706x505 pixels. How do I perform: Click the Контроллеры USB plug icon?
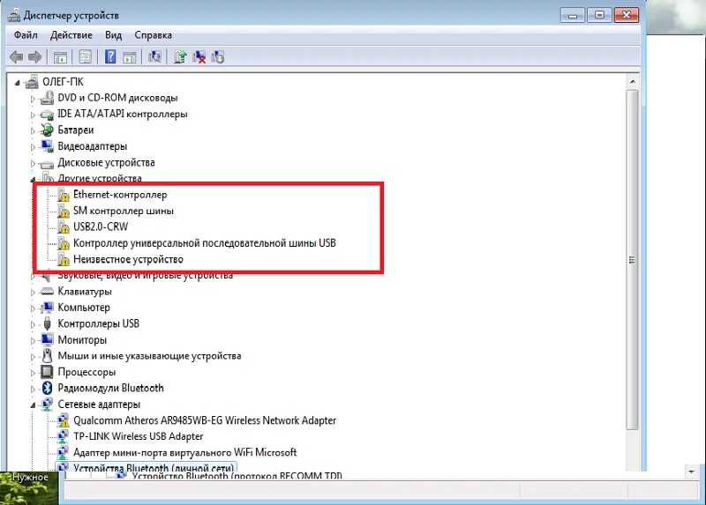point(47,323)
